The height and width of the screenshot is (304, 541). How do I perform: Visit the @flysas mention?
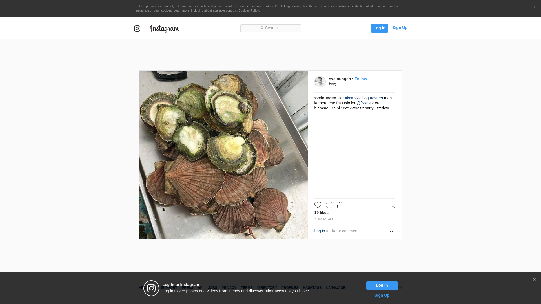tap(363, 103)
